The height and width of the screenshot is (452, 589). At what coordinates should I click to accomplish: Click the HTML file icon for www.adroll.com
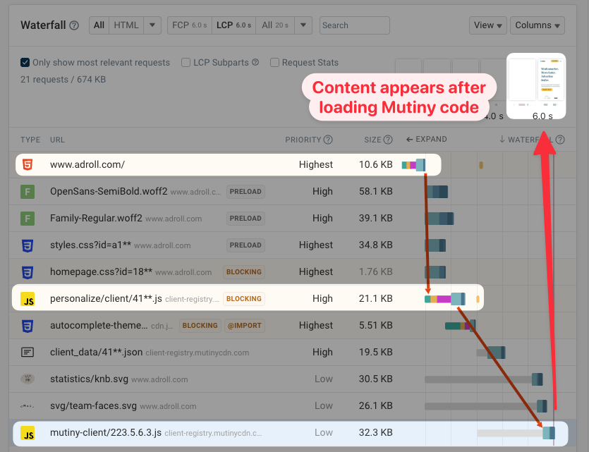(27, 164)
